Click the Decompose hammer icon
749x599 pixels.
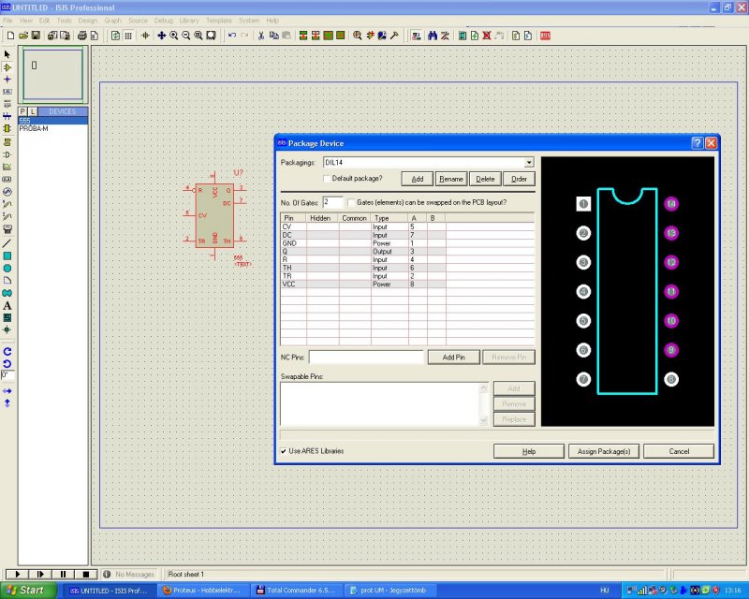[x=394, y=36]
